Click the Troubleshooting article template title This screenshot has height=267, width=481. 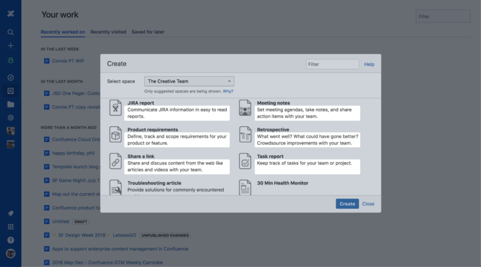(154, 183)
